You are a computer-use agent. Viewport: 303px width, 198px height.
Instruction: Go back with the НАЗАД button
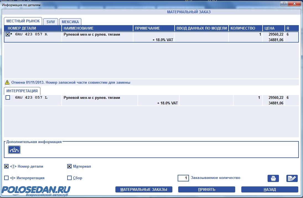[270, 189]
